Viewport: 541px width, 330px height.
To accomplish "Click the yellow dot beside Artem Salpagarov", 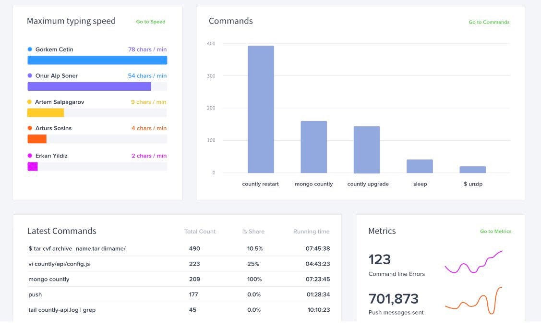I will 29,102.
